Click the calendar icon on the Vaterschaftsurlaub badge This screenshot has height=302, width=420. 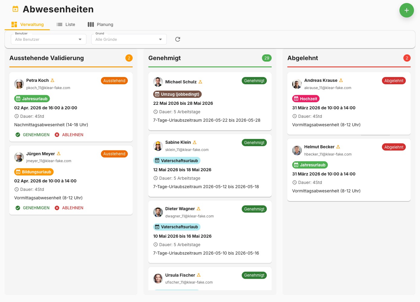coord(157,160)
